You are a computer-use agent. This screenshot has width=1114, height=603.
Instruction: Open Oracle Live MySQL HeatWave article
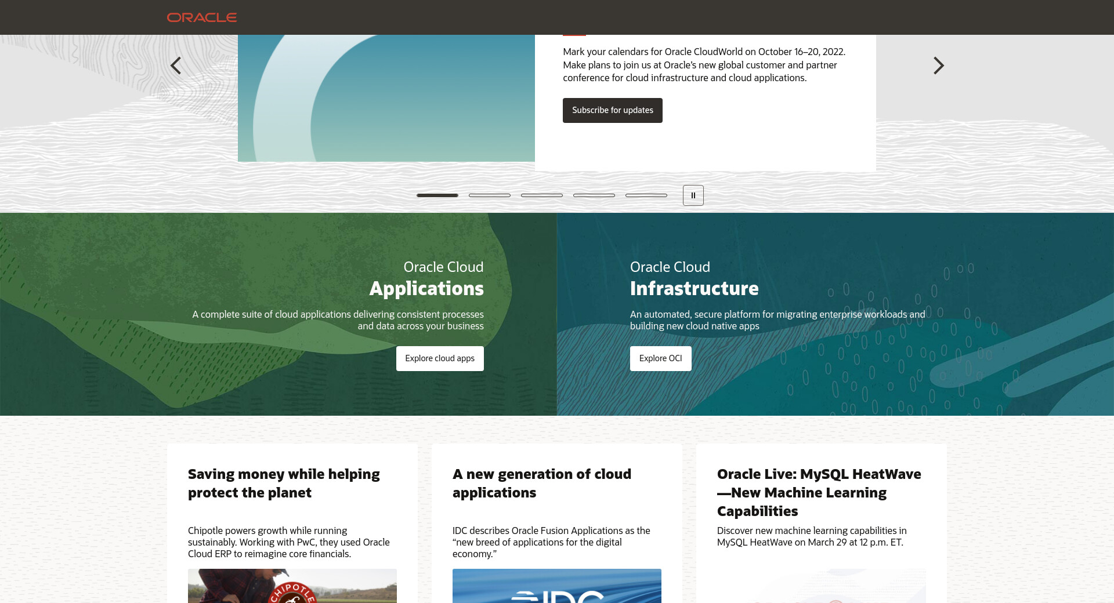pos(819,492)
